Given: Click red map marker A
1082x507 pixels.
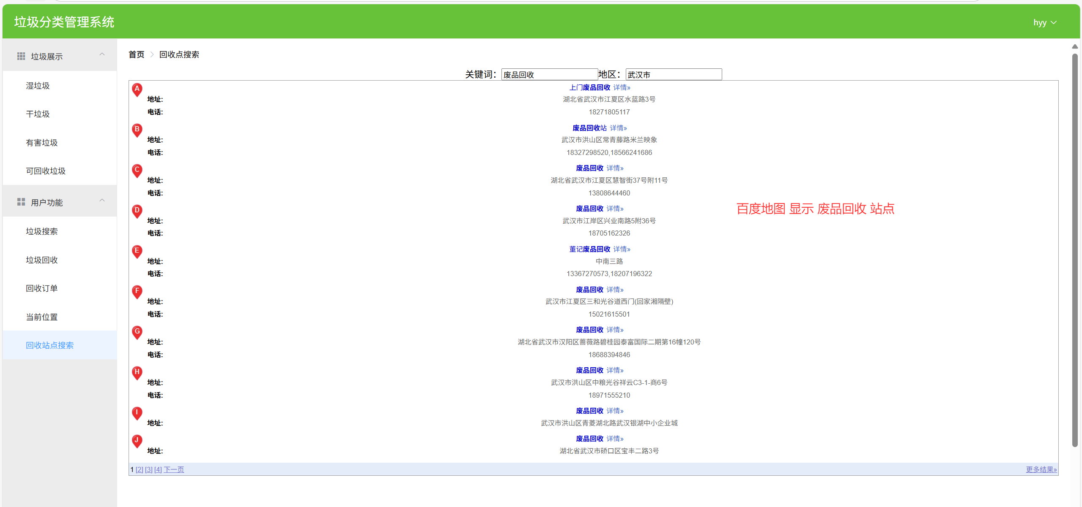Looking at the screenshot, I should pyautogui.click(x=137, y=89).
